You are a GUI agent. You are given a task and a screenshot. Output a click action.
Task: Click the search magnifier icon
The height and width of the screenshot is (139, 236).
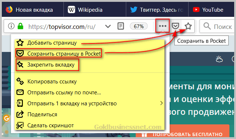point(207,26)
